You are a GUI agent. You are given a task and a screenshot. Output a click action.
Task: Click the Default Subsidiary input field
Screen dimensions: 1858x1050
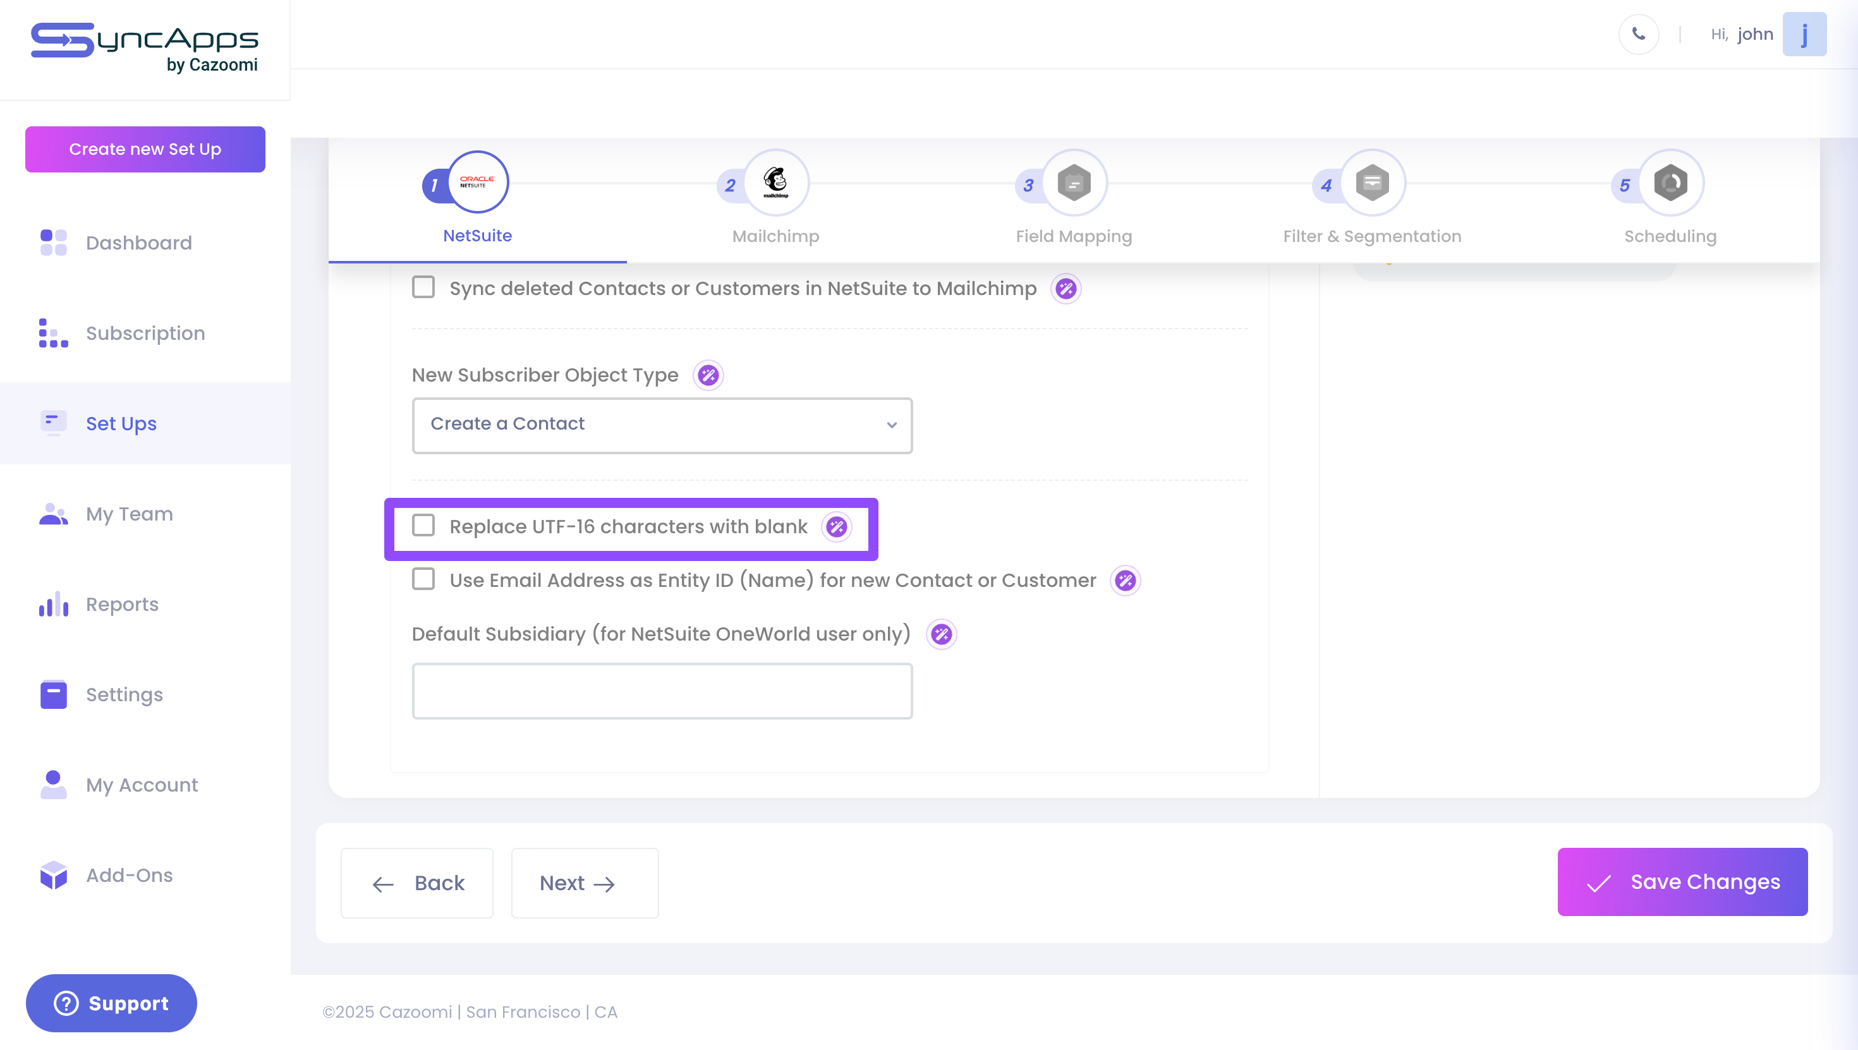[x=662, y=691]
